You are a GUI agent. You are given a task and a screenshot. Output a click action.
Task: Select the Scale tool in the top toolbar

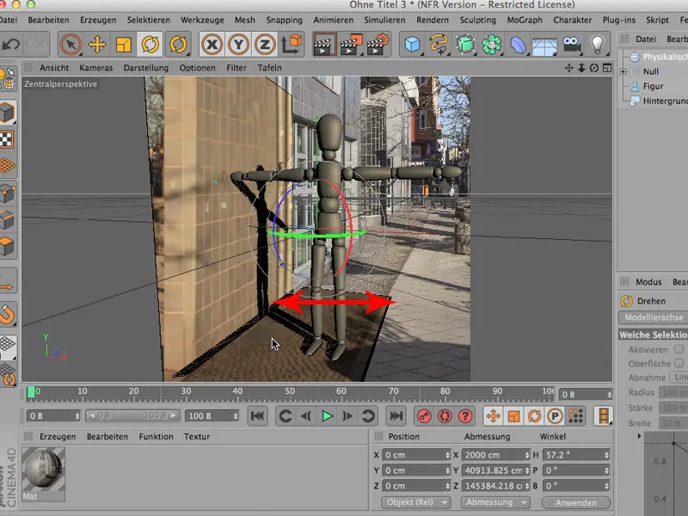[x=123, y=45]
